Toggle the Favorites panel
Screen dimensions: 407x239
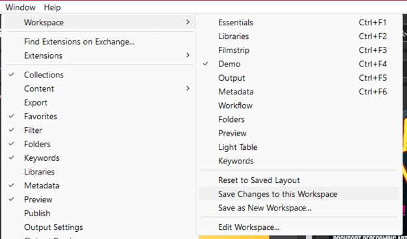(100, 117)
